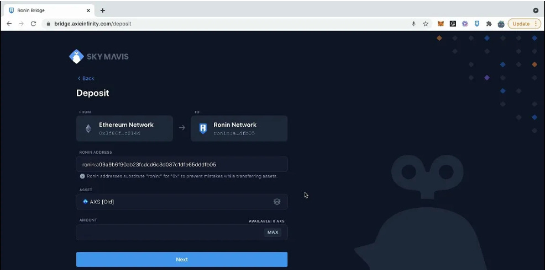The width and height of the screenshot is (545, 270).
Task: Click the MAX amount button
Action: (x=273, y=232)
